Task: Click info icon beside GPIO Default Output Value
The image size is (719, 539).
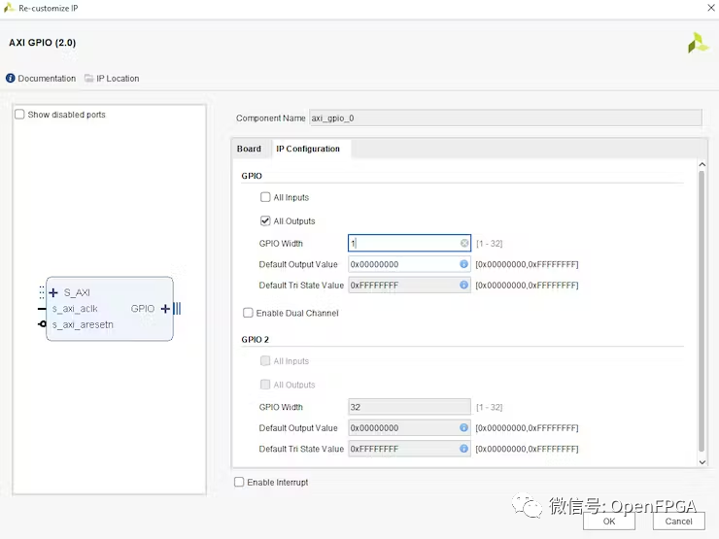Action: [464, 264]
